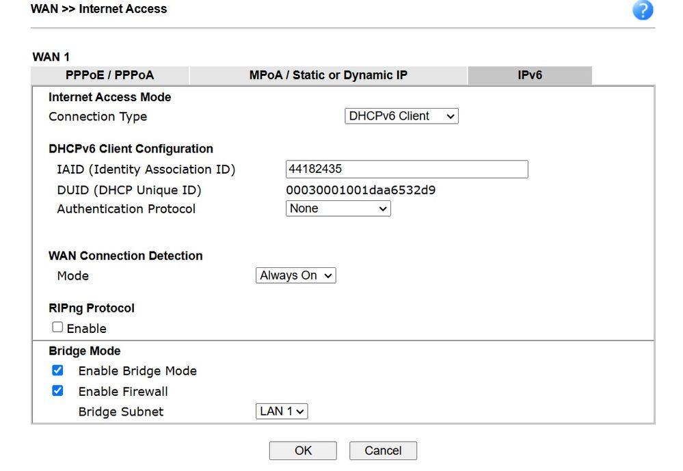Open the blue help question mark icon
The height and width of the screenshot is (471, 683).
643,10
